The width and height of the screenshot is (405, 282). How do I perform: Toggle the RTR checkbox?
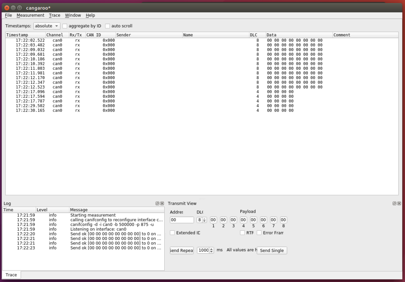[242, 232]
